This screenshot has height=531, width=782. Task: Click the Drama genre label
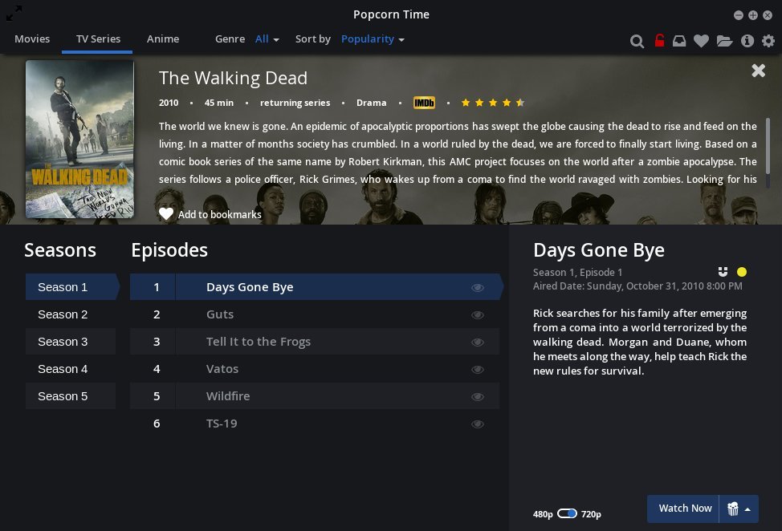pyautogui.click(x=371, y=103)
